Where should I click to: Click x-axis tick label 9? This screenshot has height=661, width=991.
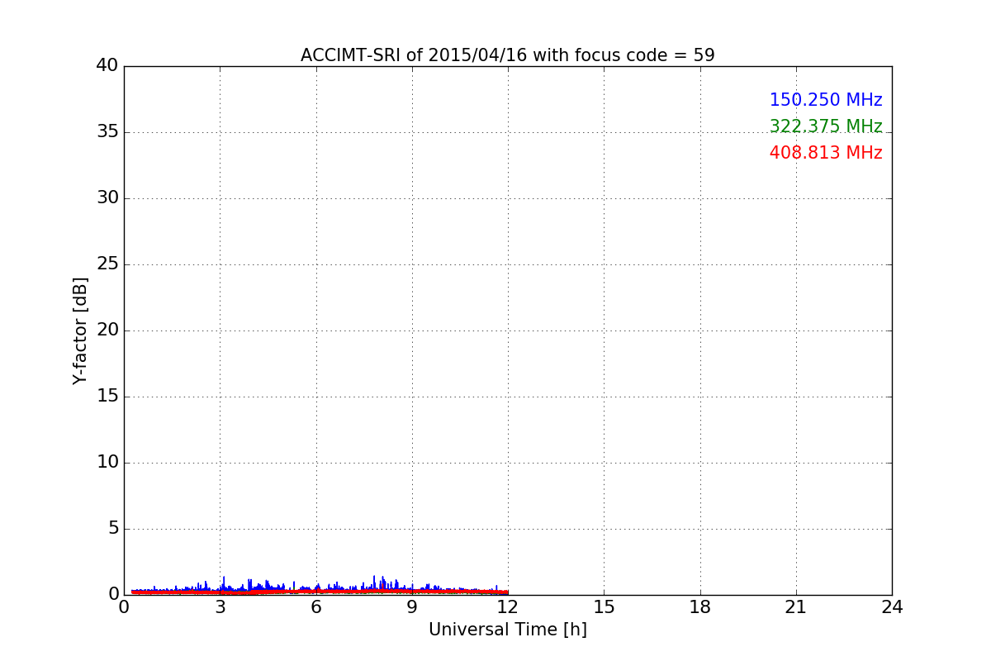coord(412,607)
